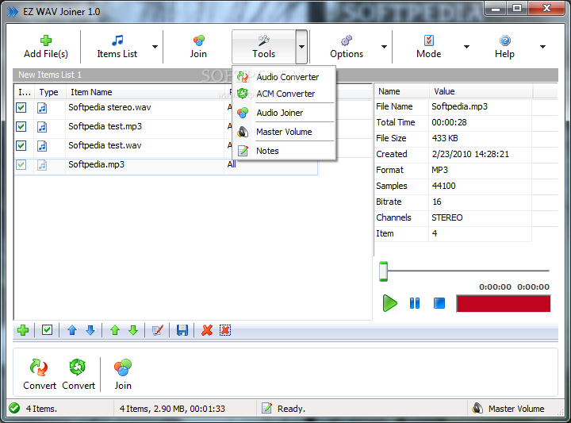Open Options from the toolbar

coord(347,47)
